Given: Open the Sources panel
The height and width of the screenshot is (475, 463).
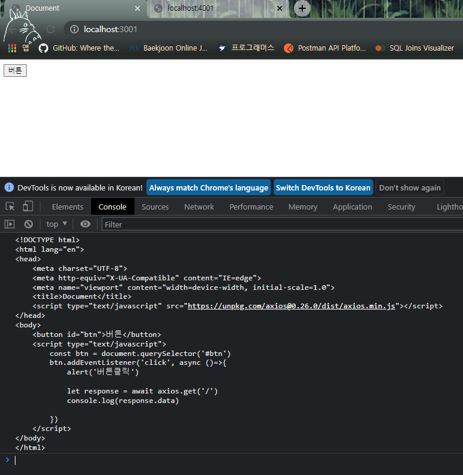Looking at the screenshot, I should coord(155,207).
